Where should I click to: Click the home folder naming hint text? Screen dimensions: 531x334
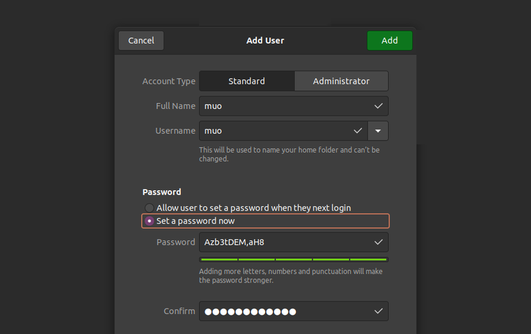pos(289,154)
